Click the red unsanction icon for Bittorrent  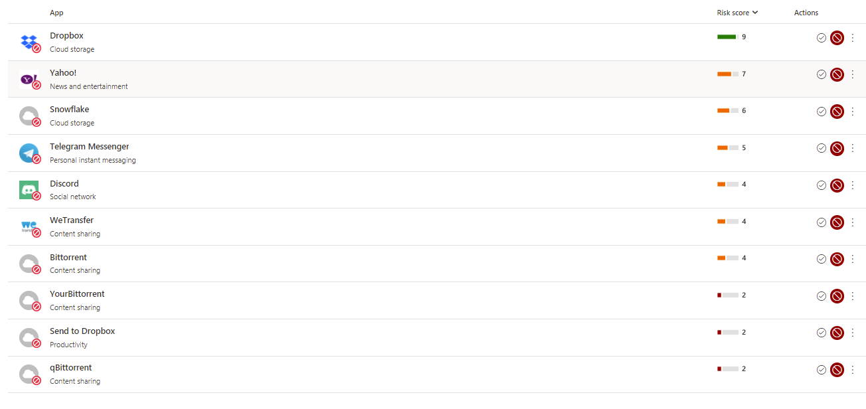pos(837,259)
